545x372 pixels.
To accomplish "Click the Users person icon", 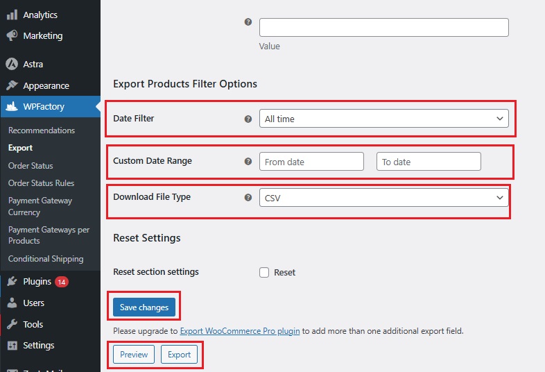I will (12, 303).
